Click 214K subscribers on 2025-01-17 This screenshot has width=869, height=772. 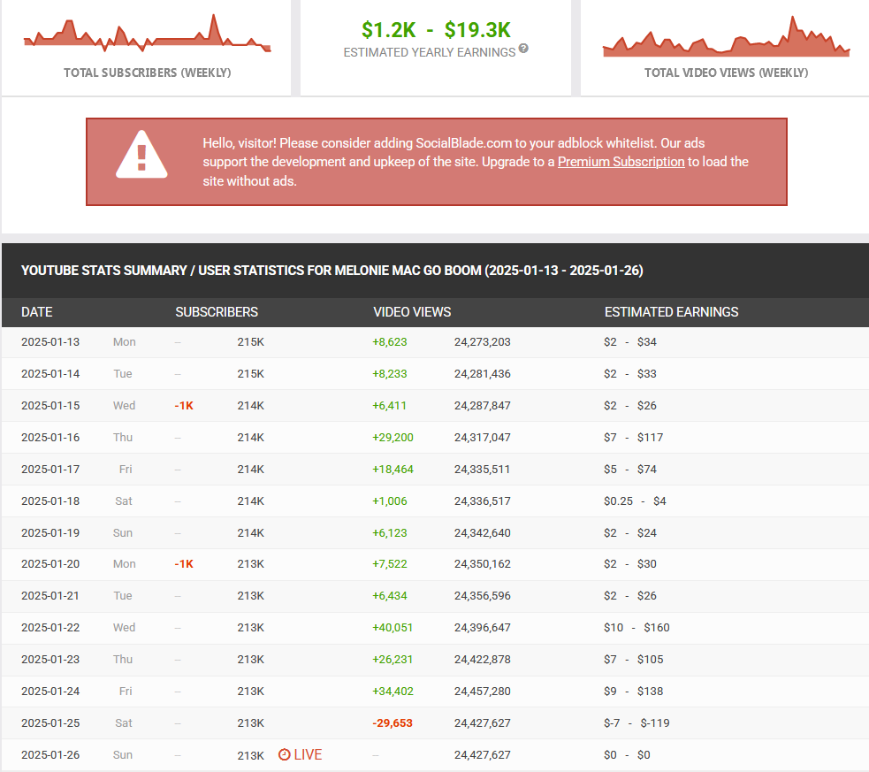[250, 470]
